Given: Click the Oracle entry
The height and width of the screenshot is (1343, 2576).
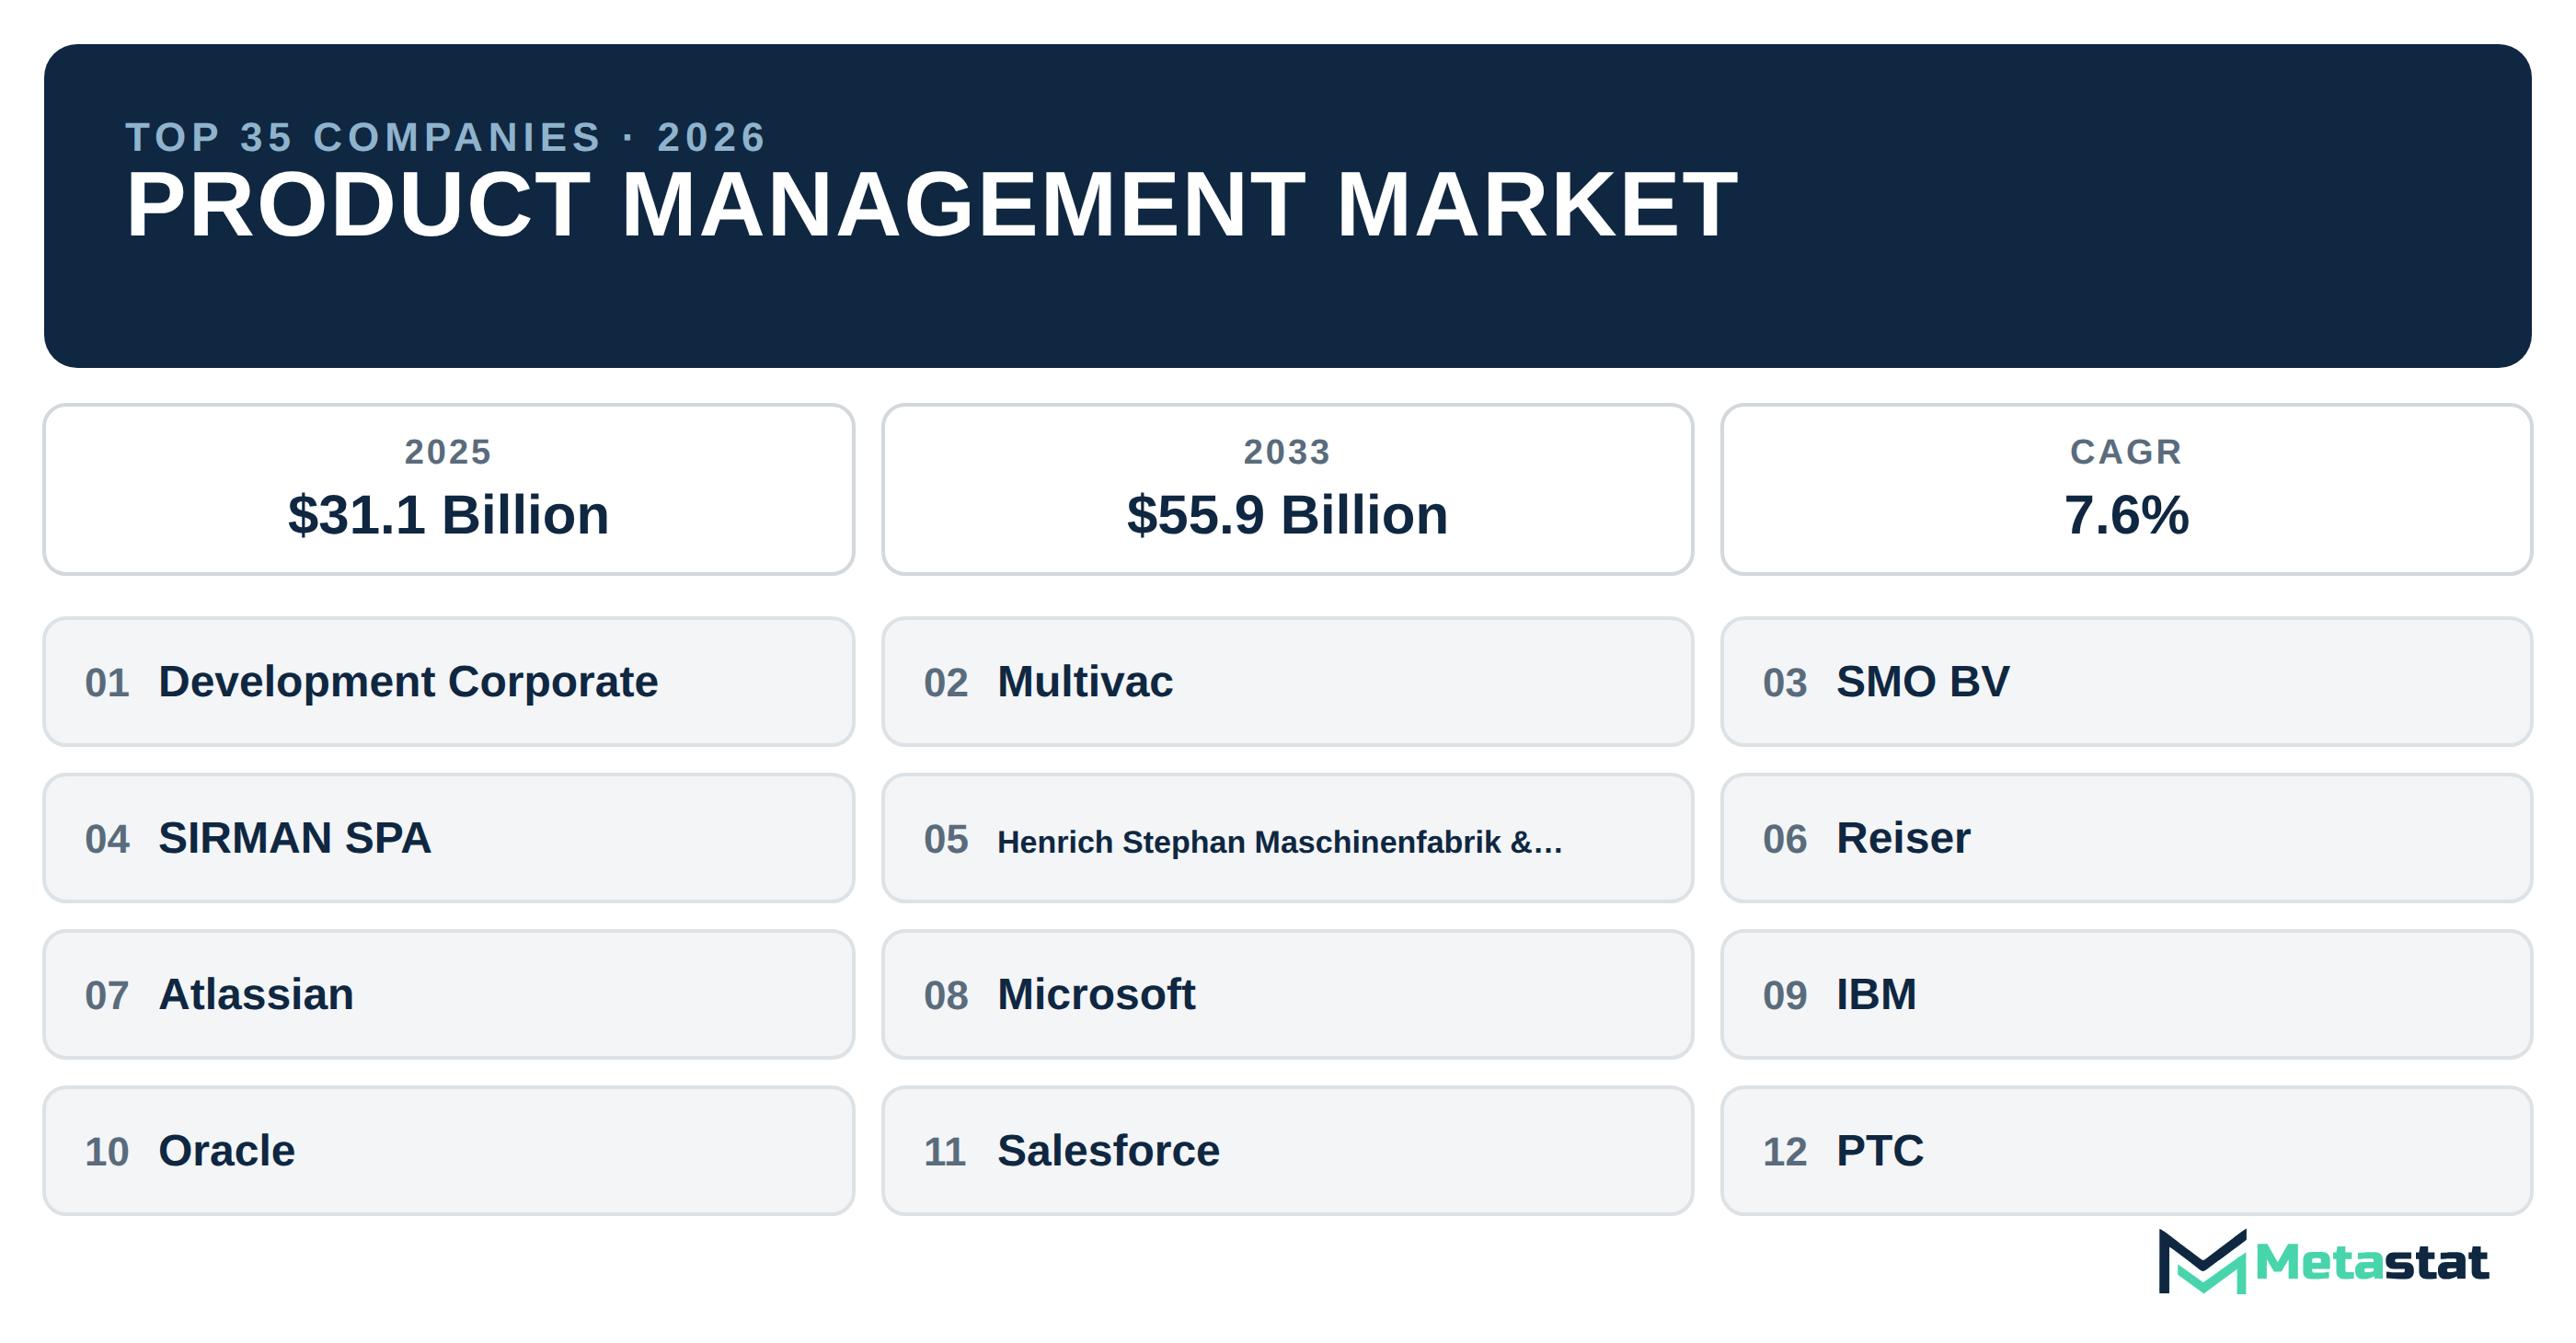Looking at the screenshot, I should [449, 1151].
